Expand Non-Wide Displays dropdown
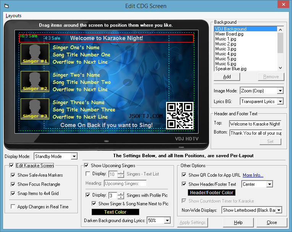Viewport: 292px width, 232px height. pos(279,210)
